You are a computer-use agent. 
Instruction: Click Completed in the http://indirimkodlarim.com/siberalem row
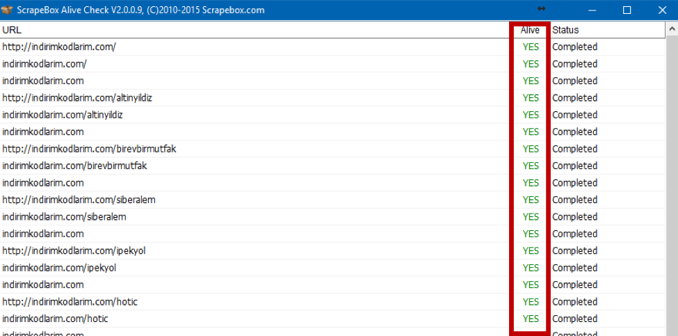point(574,200)
